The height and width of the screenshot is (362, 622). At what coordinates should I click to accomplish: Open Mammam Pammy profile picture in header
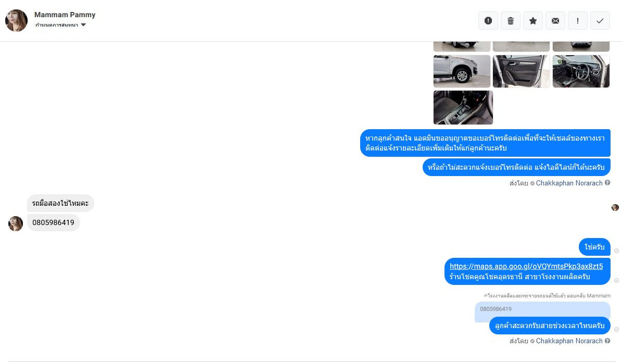pyautogui.click(x=16, y=21)
